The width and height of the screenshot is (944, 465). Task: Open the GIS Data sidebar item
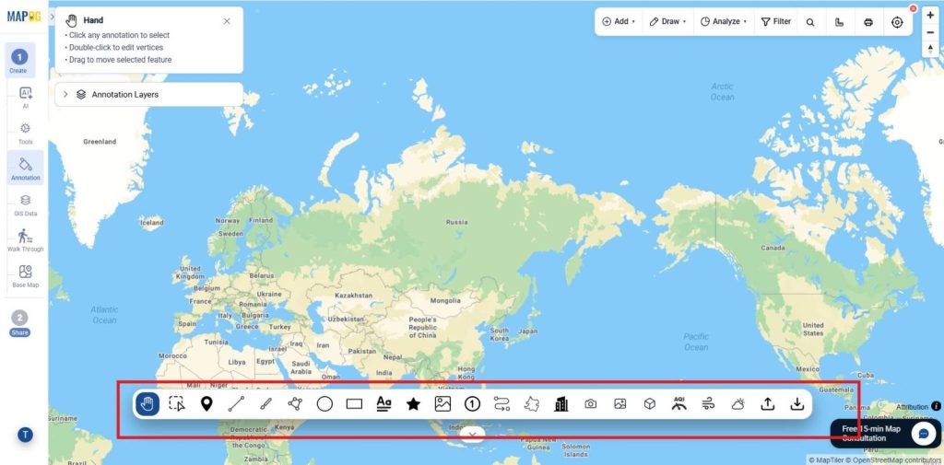coord(25,205)
